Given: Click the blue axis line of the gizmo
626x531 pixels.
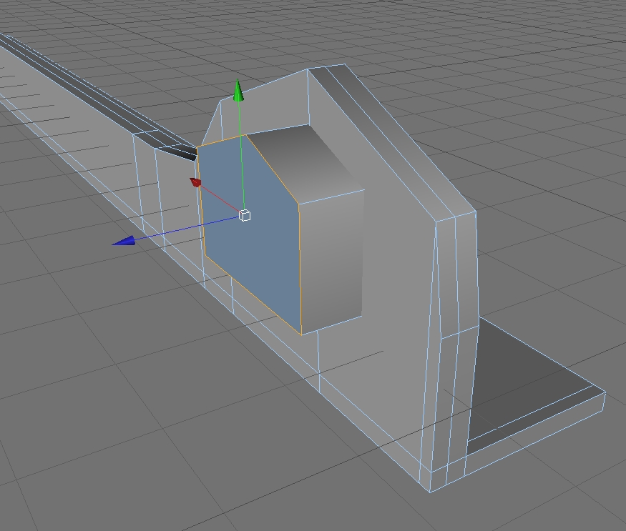Looking at the screenshot, I should click(x=187, y=228).
